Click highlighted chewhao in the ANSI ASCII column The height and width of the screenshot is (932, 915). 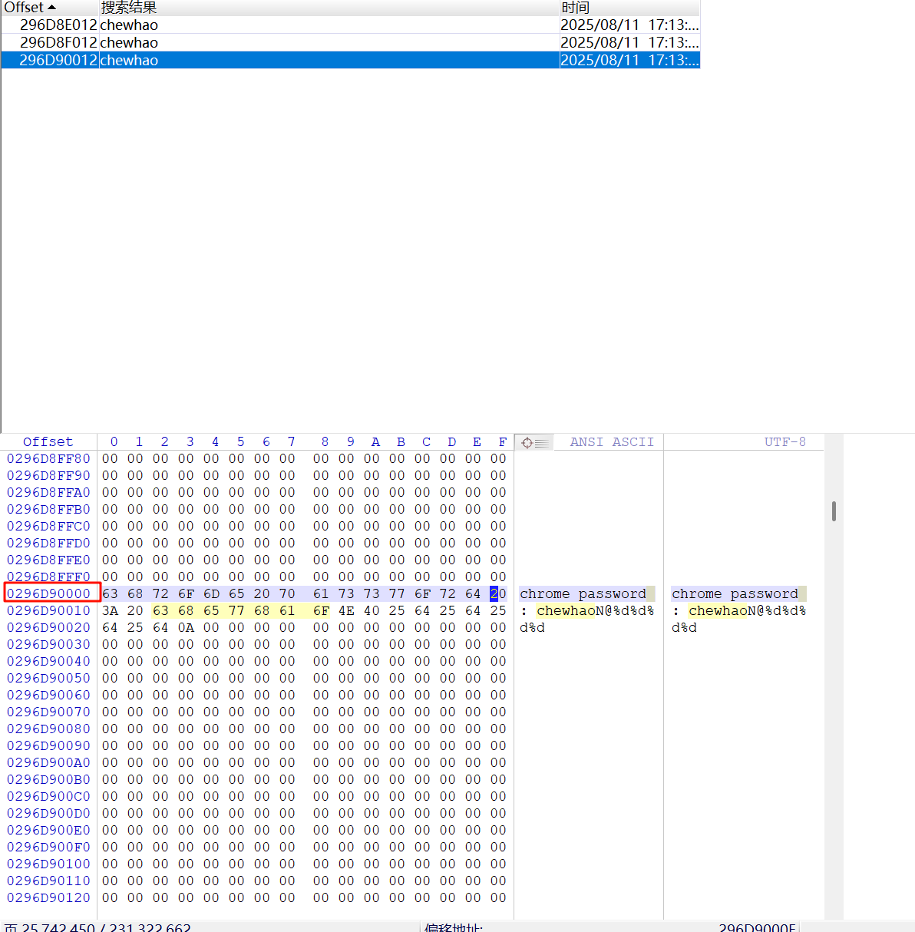click(x=566, y=610)
